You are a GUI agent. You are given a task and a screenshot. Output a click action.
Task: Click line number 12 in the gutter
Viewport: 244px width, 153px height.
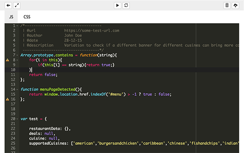[x=13, y=80]
